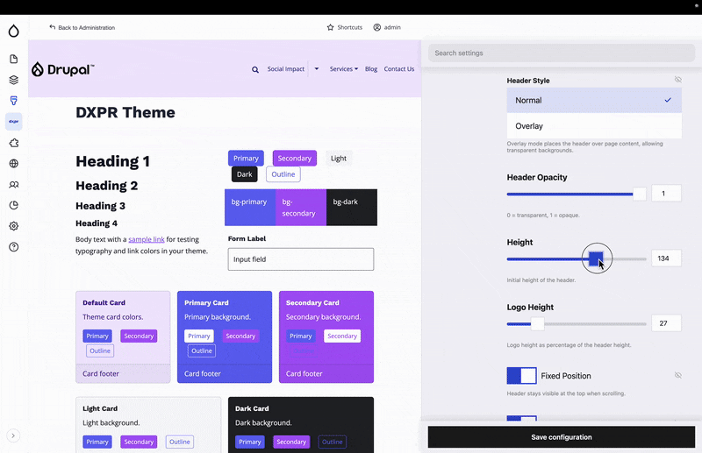
Task: Click Outline button in Primary Card
Action: click(202, 350)
